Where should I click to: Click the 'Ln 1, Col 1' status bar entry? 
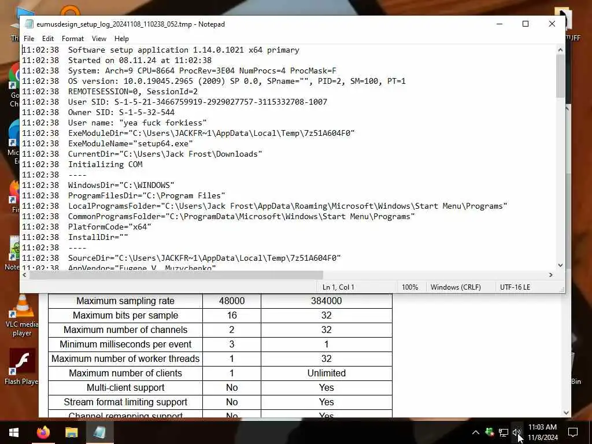[338, 287]
